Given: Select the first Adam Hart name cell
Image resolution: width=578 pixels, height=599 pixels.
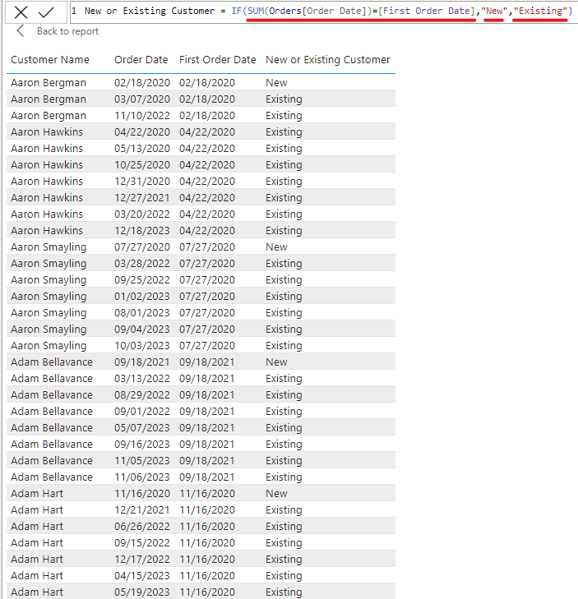Looking at the screenshot, I should tap(37, 494).
